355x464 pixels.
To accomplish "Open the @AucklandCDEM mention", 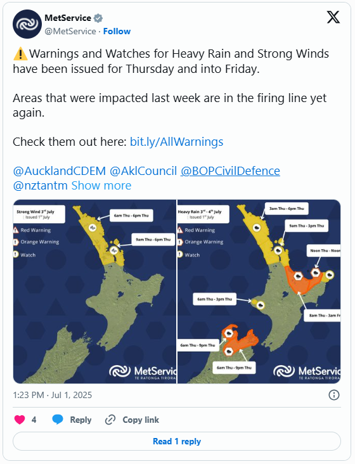I will click(59, 171).
